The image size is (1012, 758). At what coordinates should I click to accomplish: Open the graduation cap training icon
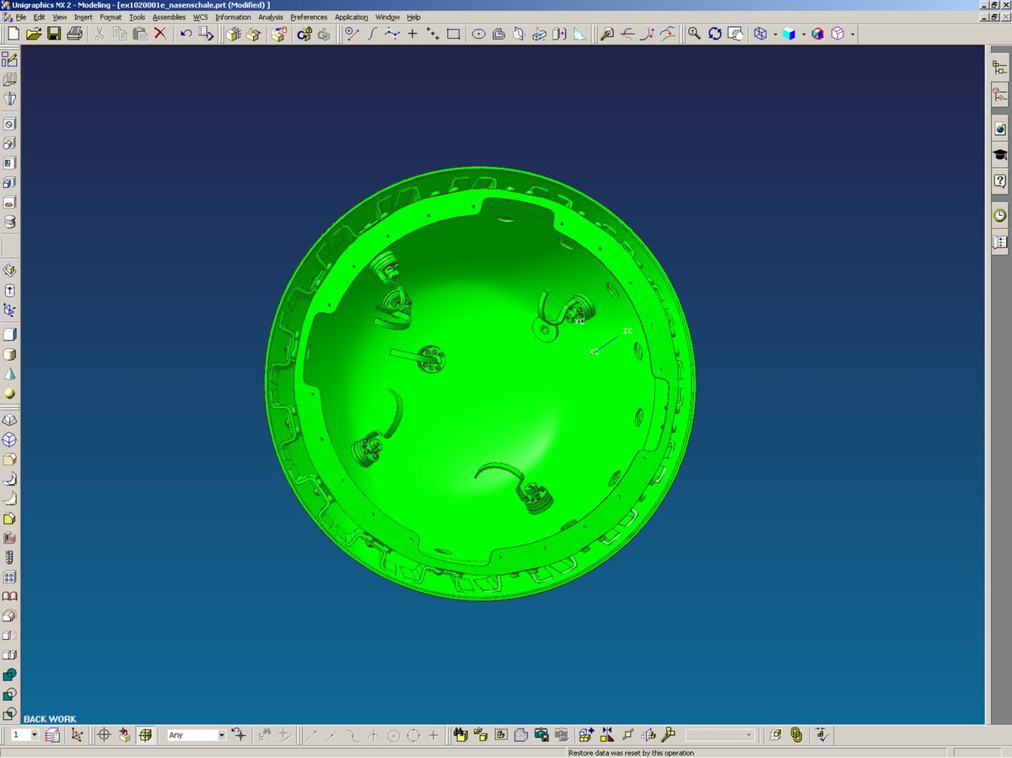[1000, 155]
